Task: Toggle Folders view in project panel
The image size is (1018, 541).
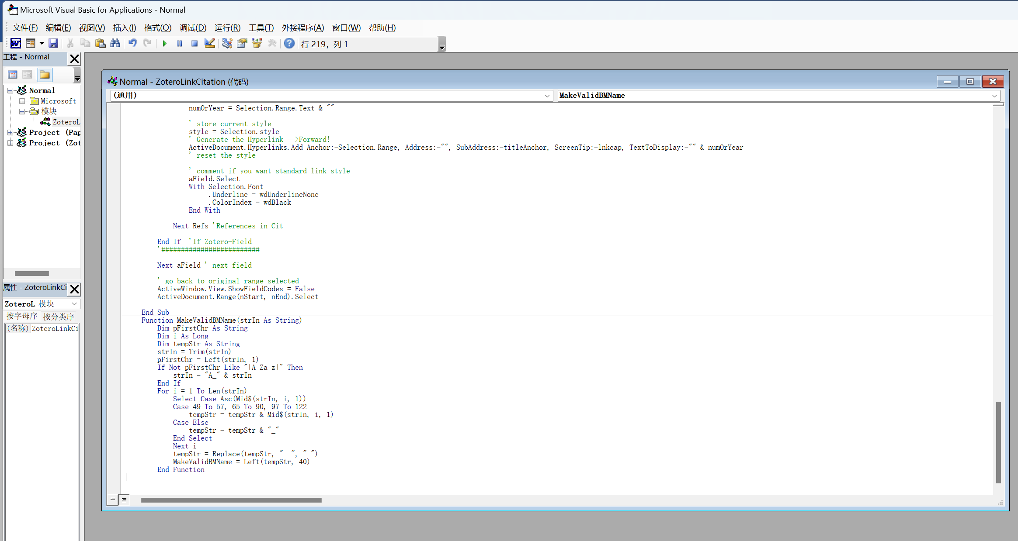Action: pyautogui.click(x=45, y=75)
